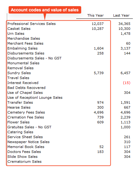Select the Casket Sales account

click(x=19, y=29)
